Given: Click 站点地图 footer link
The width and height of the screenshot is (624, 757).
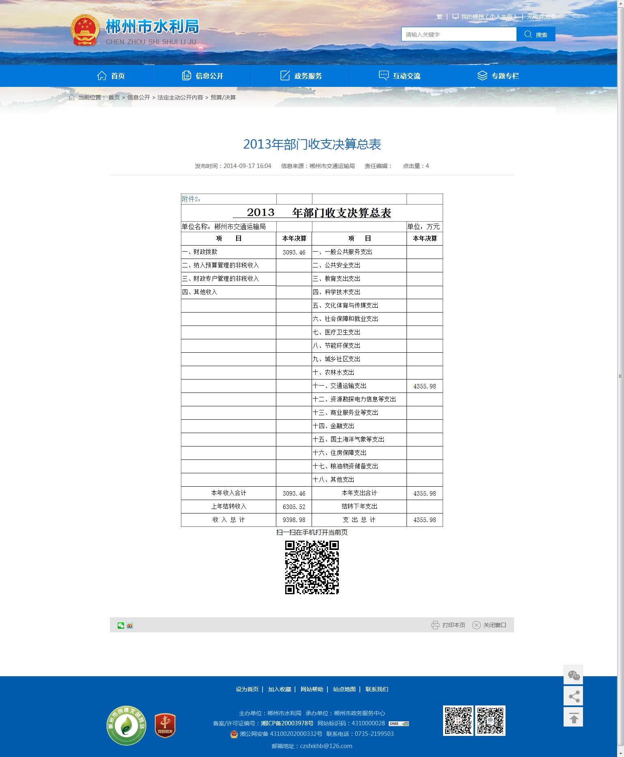Looking at the screenshot, I should pos(344,689).
